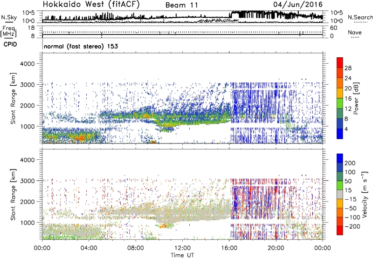Click the '4000' range tick in the power panel
Viewport: 373px width, 258px height.
pyautogui.click(x=28, y=64)
